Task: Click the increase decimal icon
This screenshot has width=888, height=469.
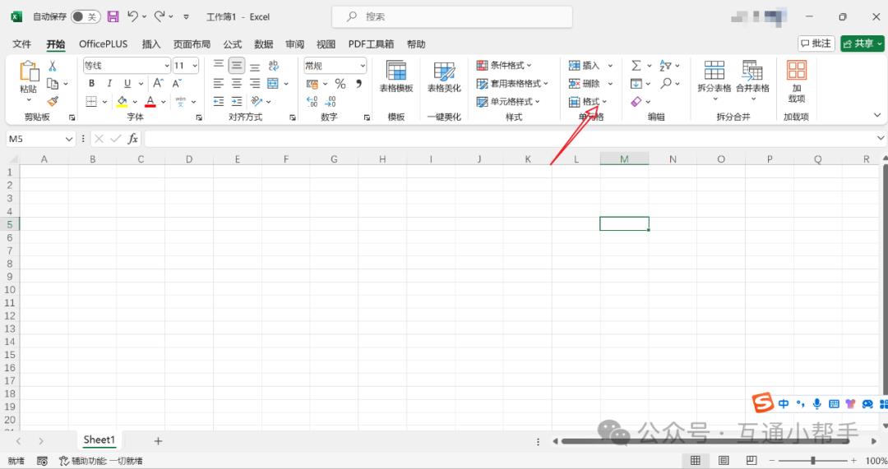Action: coord(312,101)
